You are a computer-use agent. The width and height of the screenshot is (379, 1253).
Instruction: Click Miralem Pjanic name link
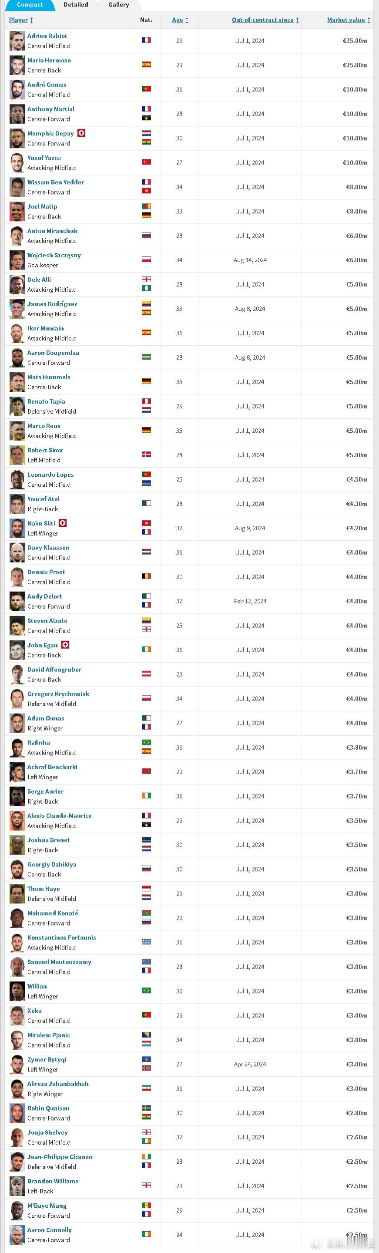[49, 1034]
